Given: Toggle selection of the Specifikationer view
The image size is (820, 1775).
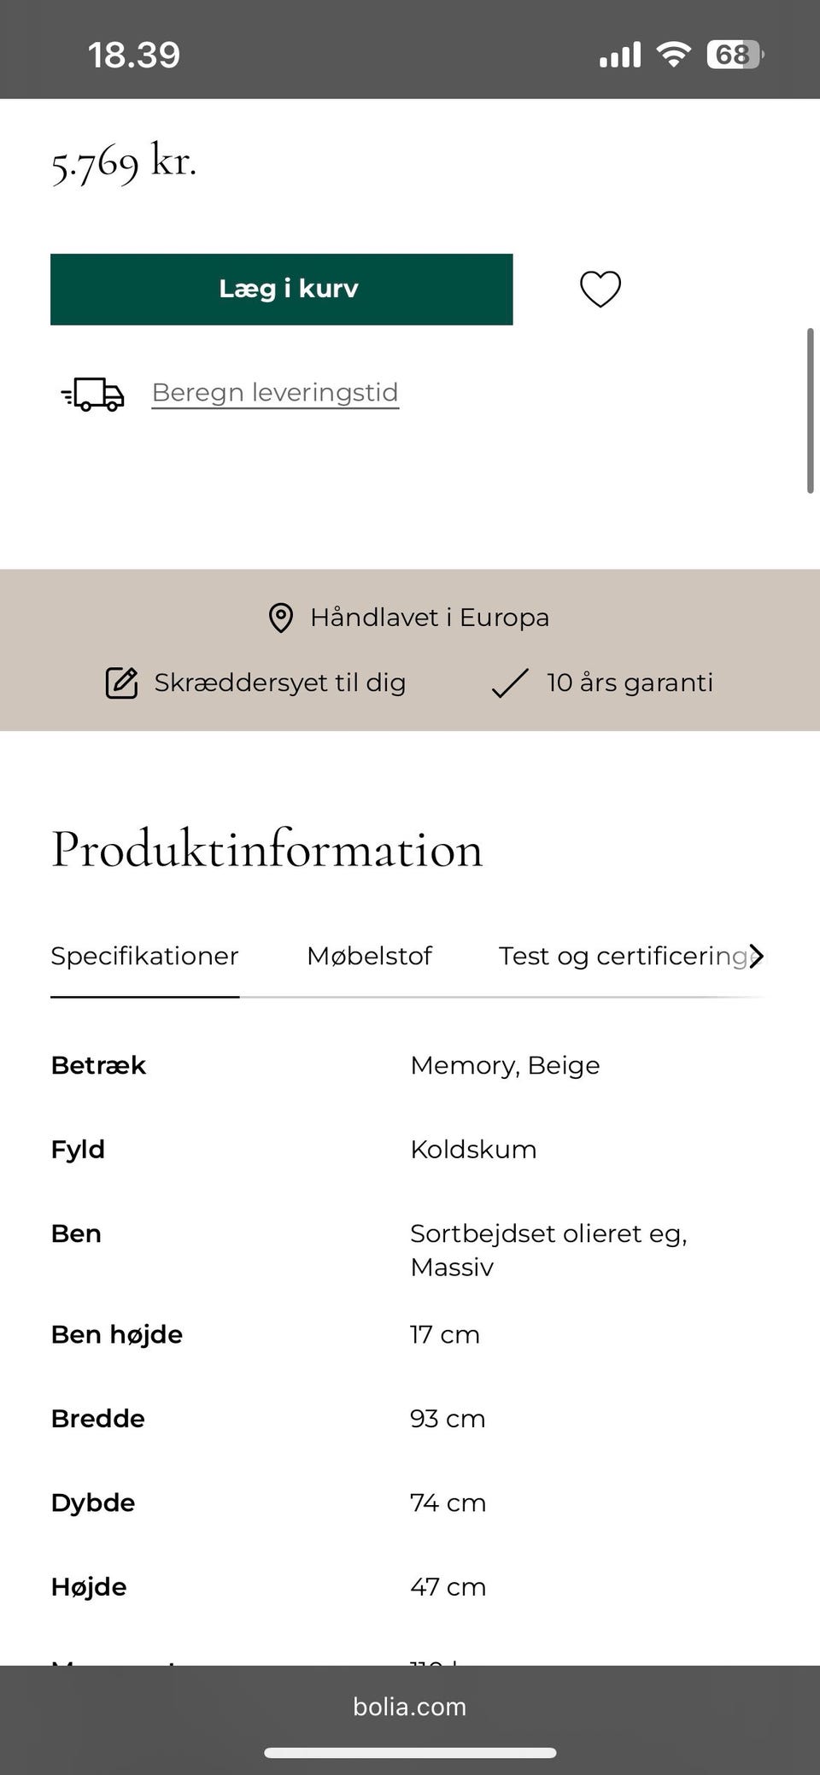Looking at the screenshot, I should tap(144, 956).
